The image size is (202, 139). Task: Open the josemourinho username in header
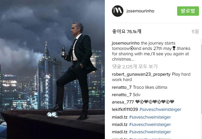pos(140,11)
